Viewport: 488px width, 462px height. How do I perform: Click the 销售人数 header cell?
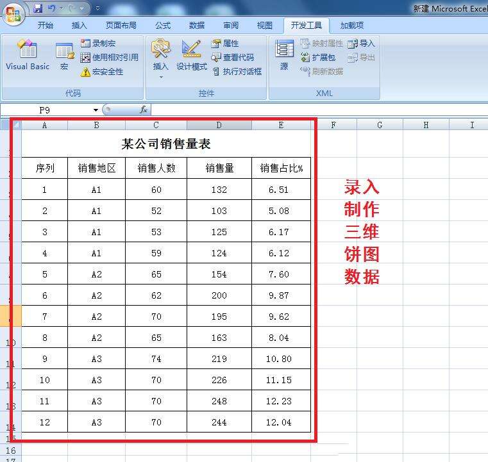coord(156,168)
